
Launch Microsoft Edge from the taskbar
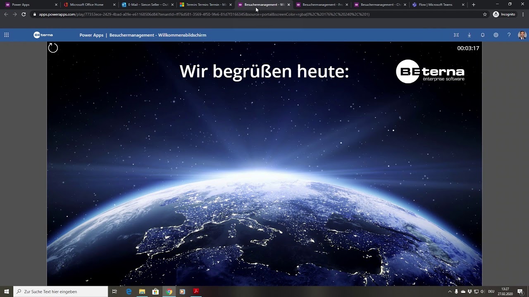129,292
